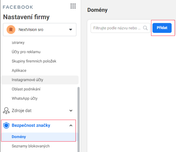Screen dimensions: 176x152
Task: Open the Facebook apps grid menu
Action: 73,6
